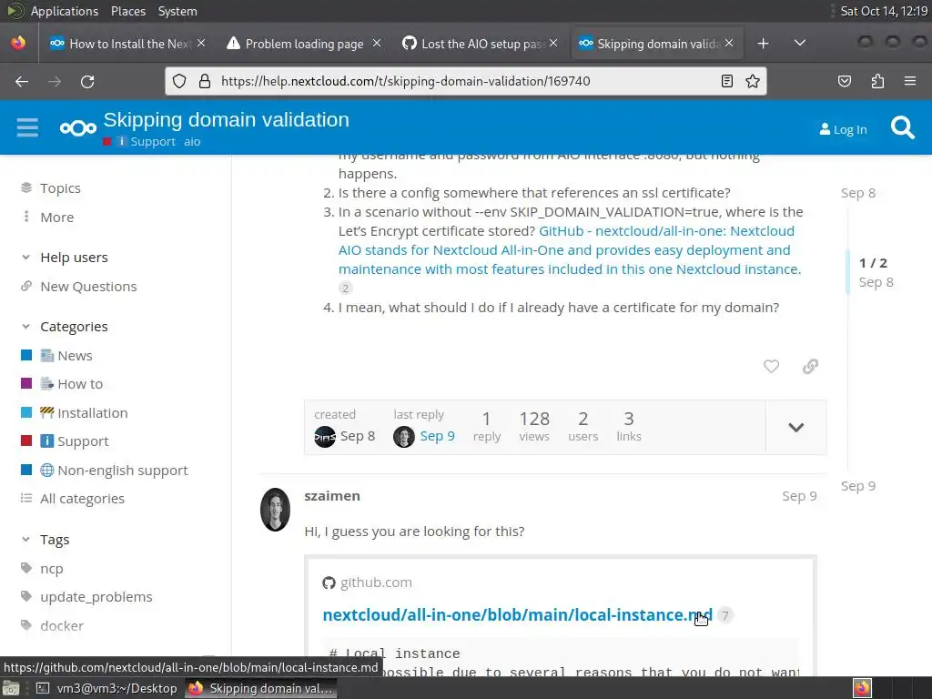Open local-instance.md GitHub link
The height and width of the screenshot is (699, 932).
(x=517, y=615)
